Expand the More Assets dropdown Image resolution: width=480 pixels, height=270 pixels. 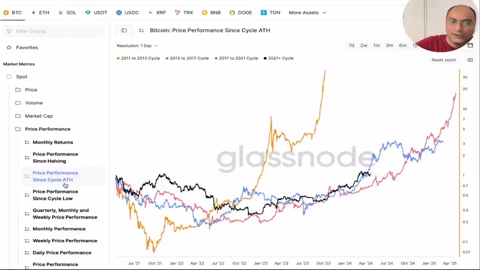[x=307, y=13]
